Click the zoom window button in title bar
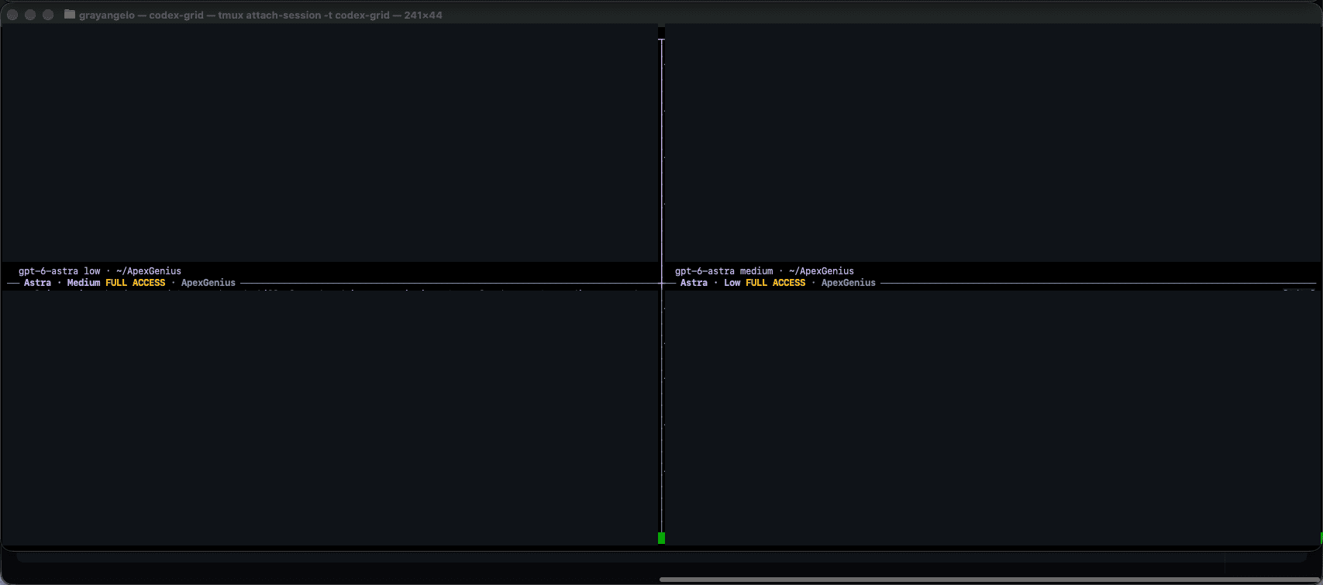The width and height of the screenshot is (1323, 585). coord(48,15)
